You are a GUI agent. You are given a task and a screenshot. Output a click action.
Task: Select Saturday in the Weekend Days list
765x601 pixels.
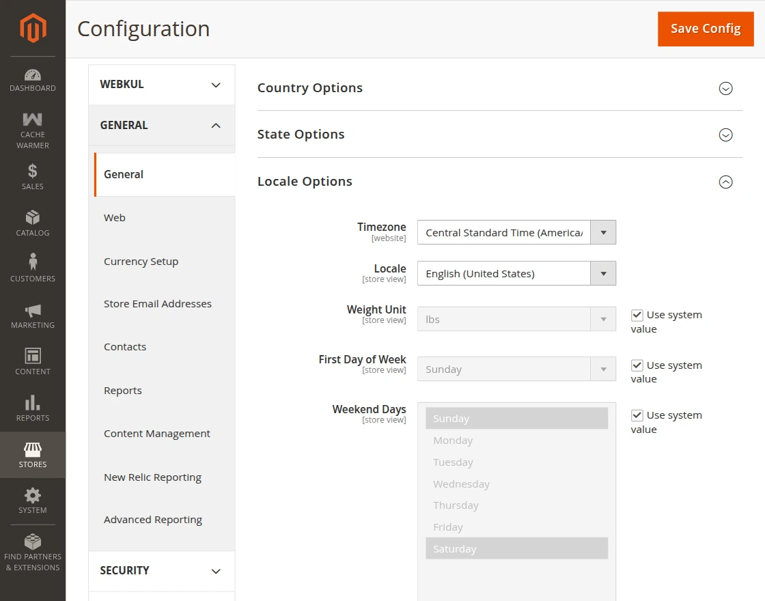[x=516, y=548]
